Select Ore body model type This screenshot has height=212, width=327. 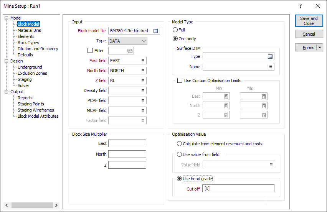175,39
